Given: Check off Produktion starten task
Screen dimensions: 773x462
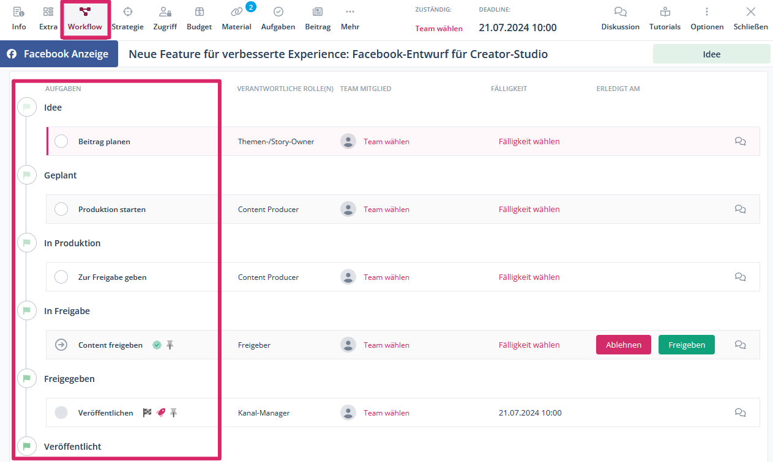Looking at the screenshot, I should (61, 209).
